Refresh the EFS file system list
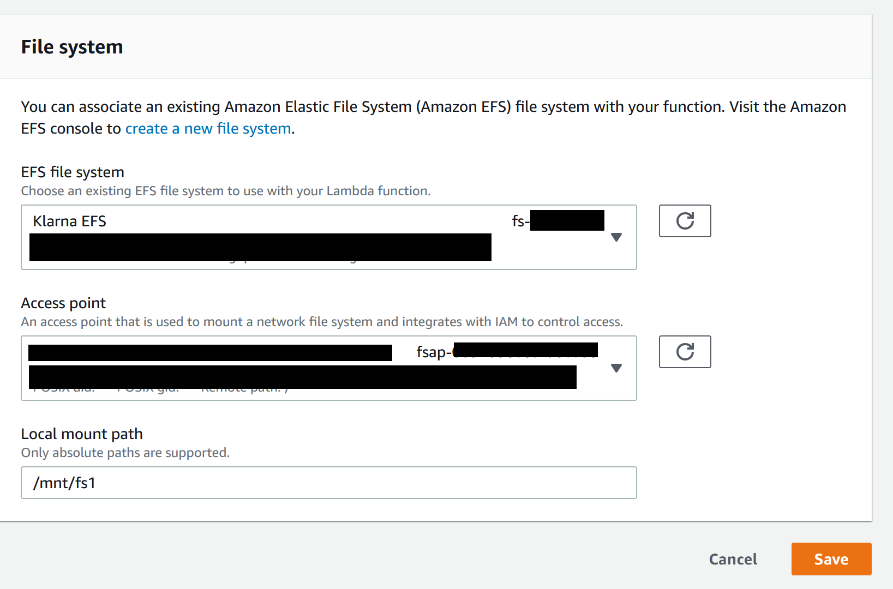 (x=685, y=221)
